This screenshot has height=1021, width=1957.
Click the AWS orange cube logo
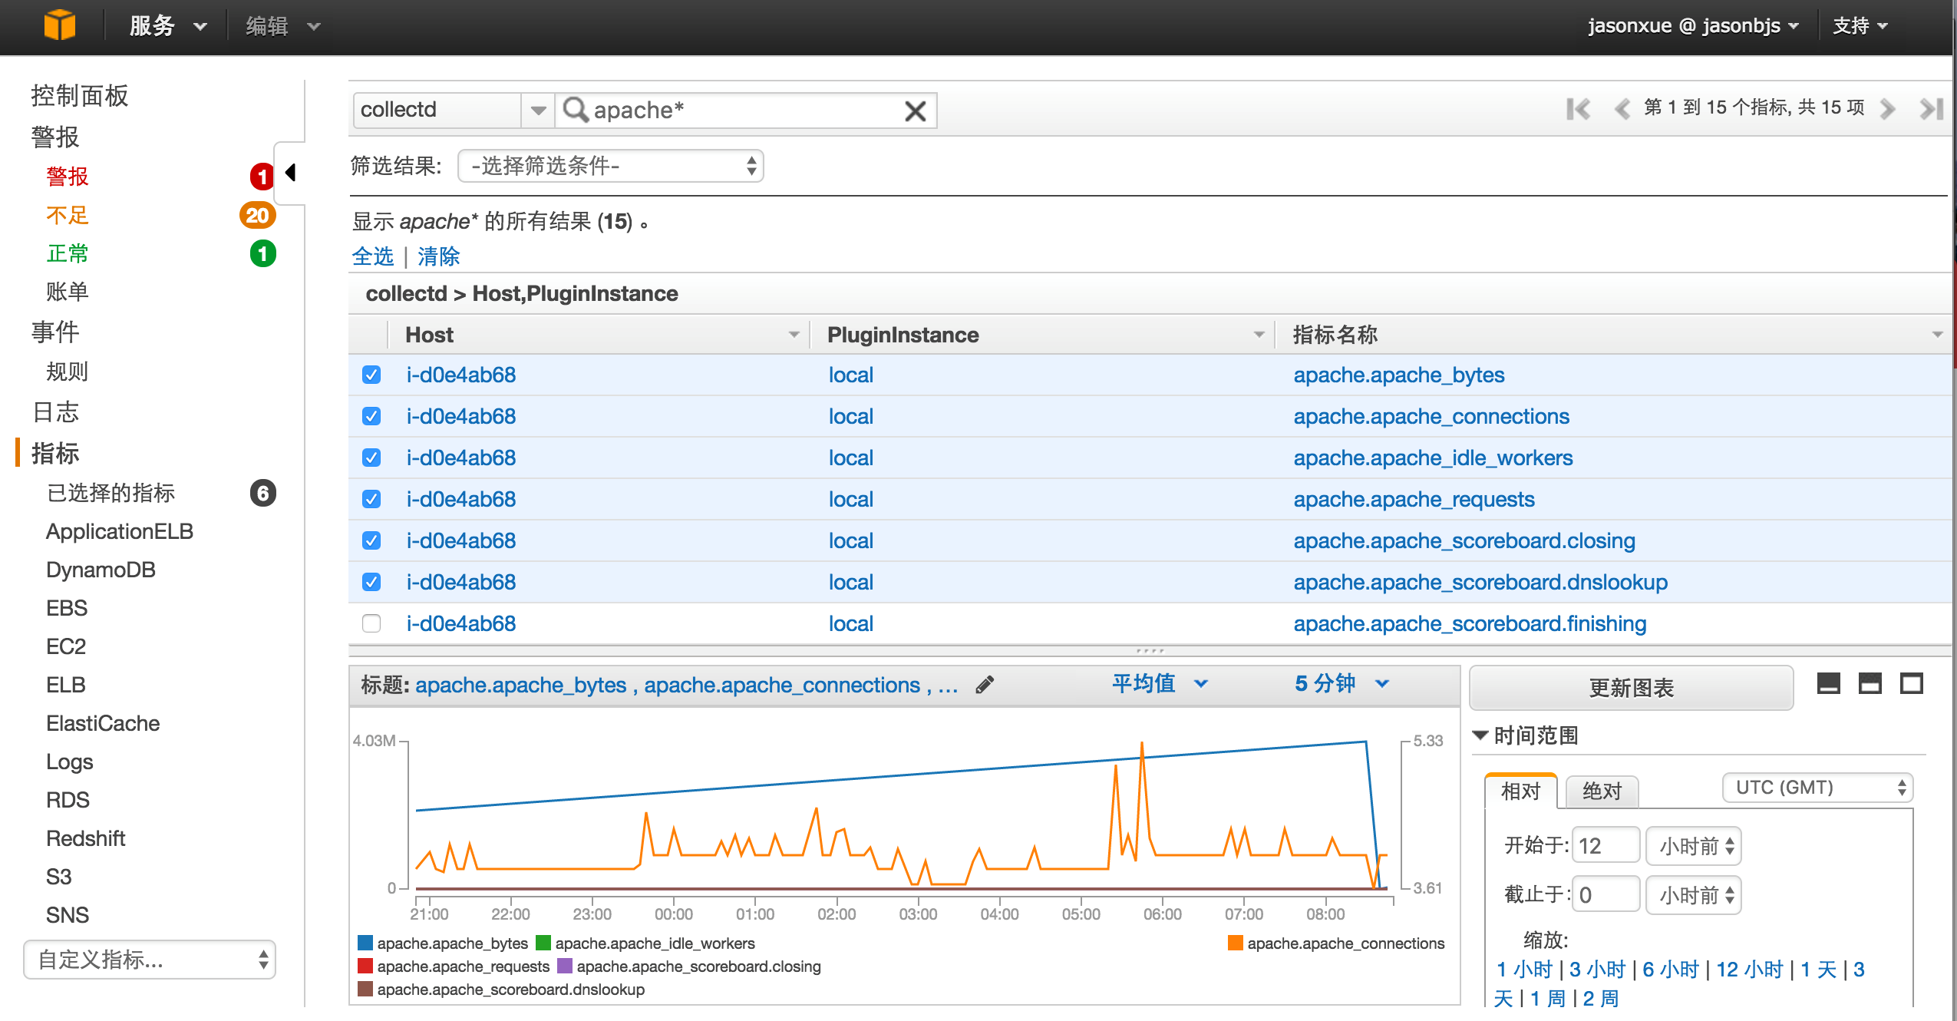(x=59, y=25)
